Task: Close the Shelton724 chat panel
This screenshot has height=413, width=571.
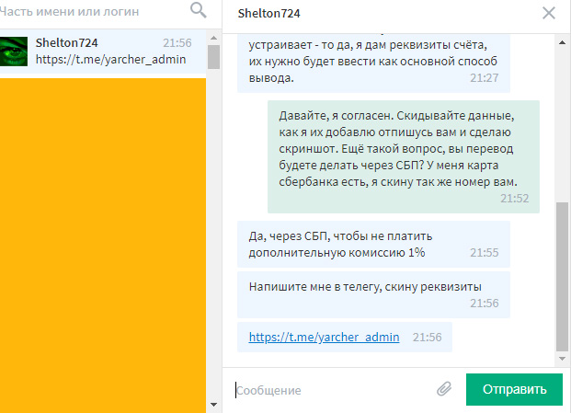Action: [x=549, y=13]
